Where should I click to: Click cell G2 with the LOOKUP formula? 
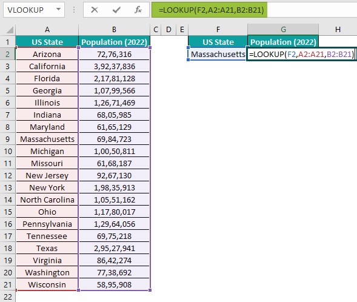coord(301,54)
